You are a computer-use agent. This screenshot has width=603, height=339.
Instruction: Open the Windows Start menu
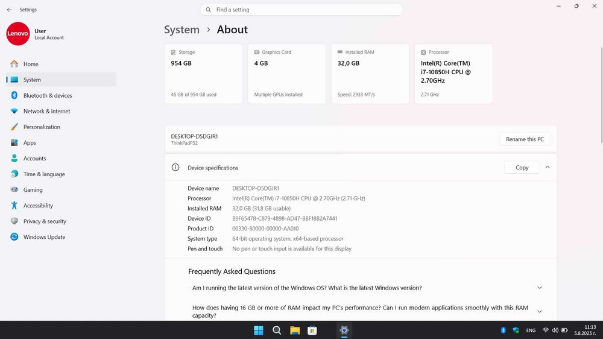click(259, 330)
